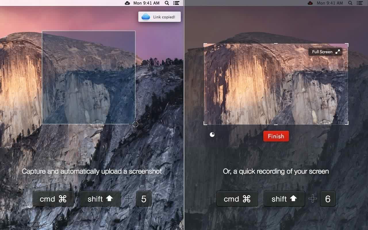Open the clock menu in the right menu bar

(x=330, y=3)
